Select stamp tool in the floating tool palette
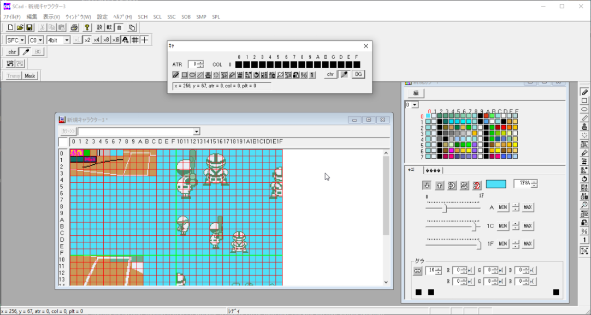This screenshot has height=315, width=591. 208,75
